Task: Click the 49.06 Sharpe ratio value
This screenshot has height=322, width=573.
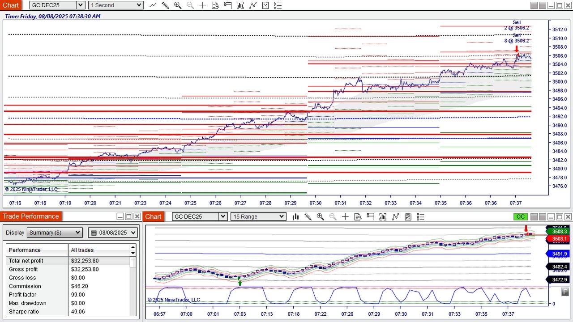Action: (78, 312)
